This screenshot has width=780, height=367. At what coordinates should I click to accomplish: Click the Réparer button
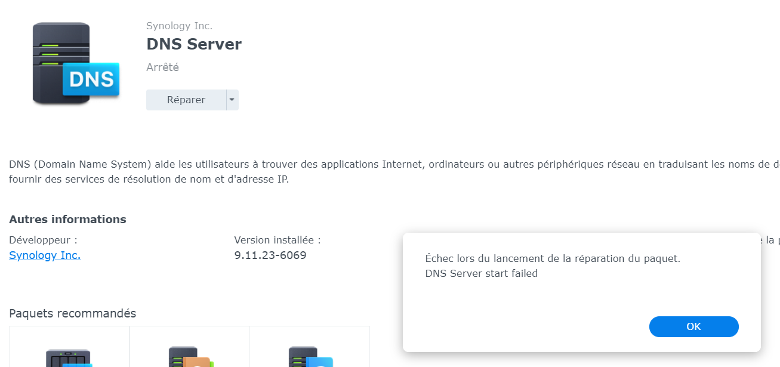click(x=186, y=100)
